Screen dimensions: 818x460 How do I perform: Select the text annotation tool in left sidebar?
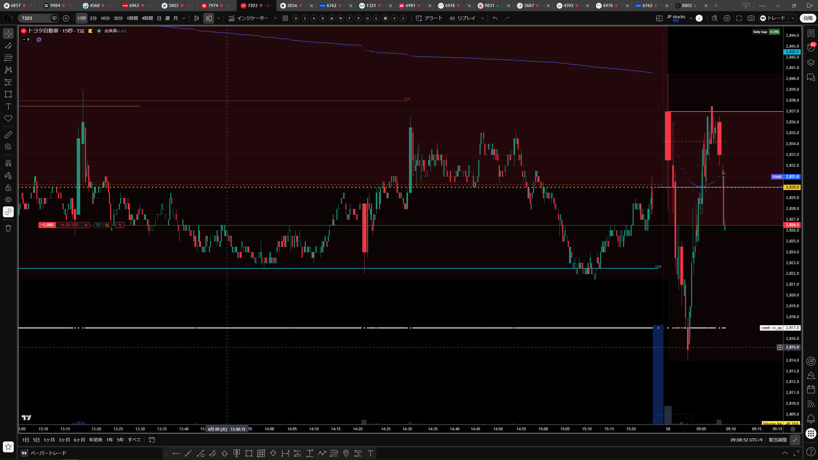pos(8,106)
